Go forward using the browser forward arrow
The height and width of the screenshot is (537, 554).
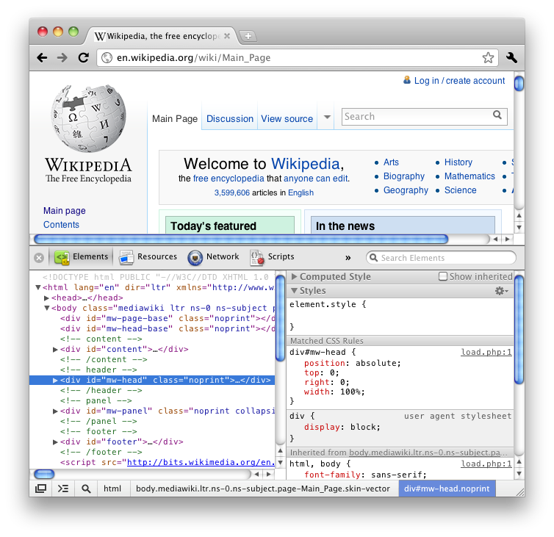click(x=62, y=57)
